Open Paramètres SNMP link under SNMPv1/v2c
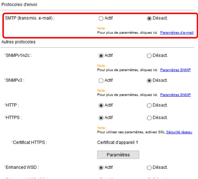Image resolution: width=198 pixels, height=179 pixels. tap(175, 70)
